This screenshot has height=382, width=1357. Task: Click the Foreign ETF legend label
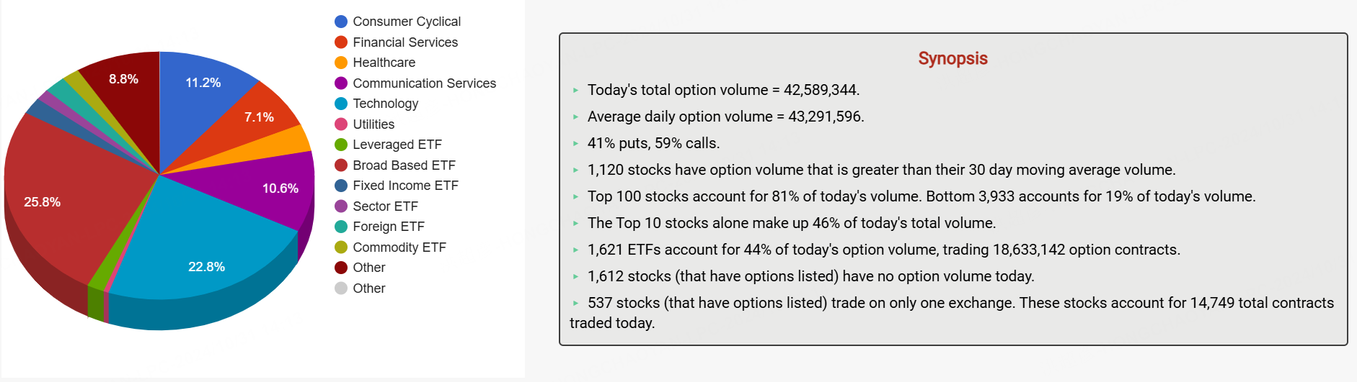(388, 227)
